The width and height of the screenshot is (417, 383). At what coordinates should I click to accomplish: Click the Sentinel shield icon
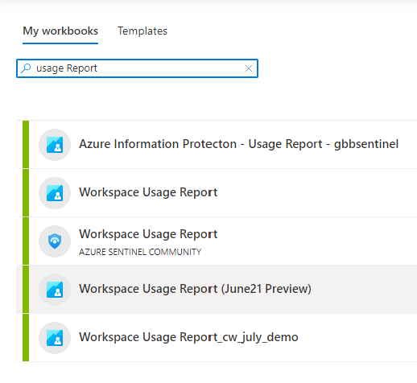point(55,241)
